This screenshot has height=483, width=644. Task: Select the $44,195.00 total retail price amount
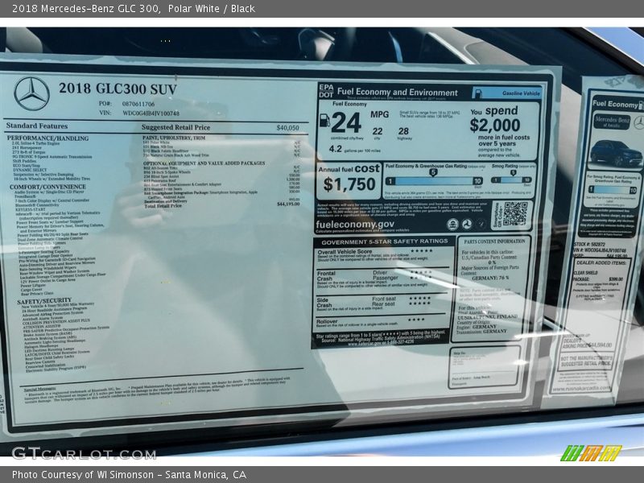coord(288,204)
